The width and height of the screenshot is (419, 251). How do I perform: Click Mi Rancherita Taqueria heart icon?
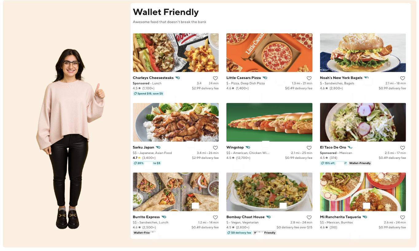pyautogui.click(x=402, y=217)
